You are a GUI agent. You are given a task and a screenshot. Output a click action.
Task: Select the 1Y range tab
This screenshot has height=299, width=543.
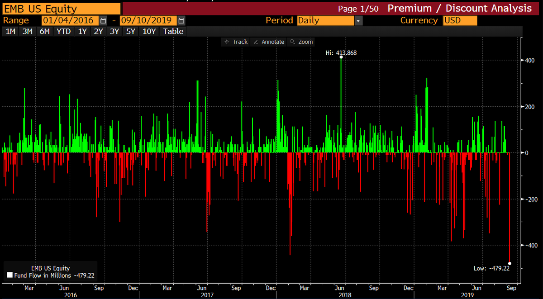pyautogui.click(x=82, y=31)
